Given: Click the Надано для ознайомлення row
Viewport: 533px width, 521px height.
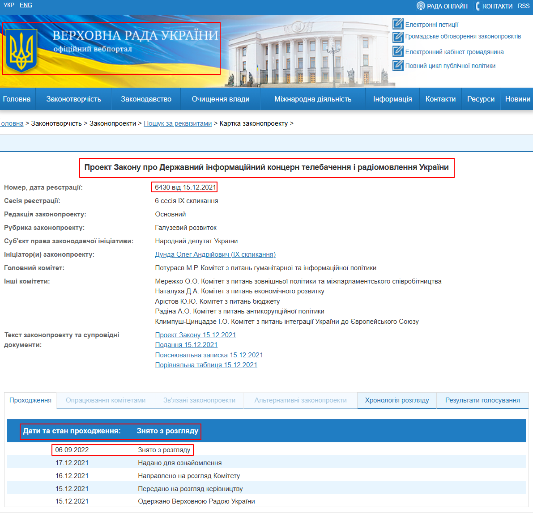Looking at the screenshot, I should tap(267, 462).
